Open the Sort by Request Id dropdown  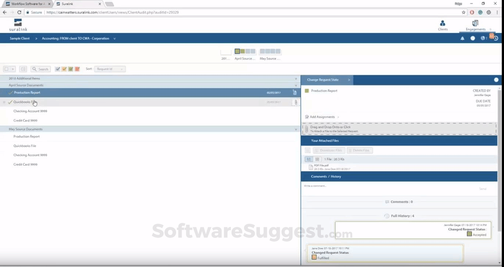(109, 69)
